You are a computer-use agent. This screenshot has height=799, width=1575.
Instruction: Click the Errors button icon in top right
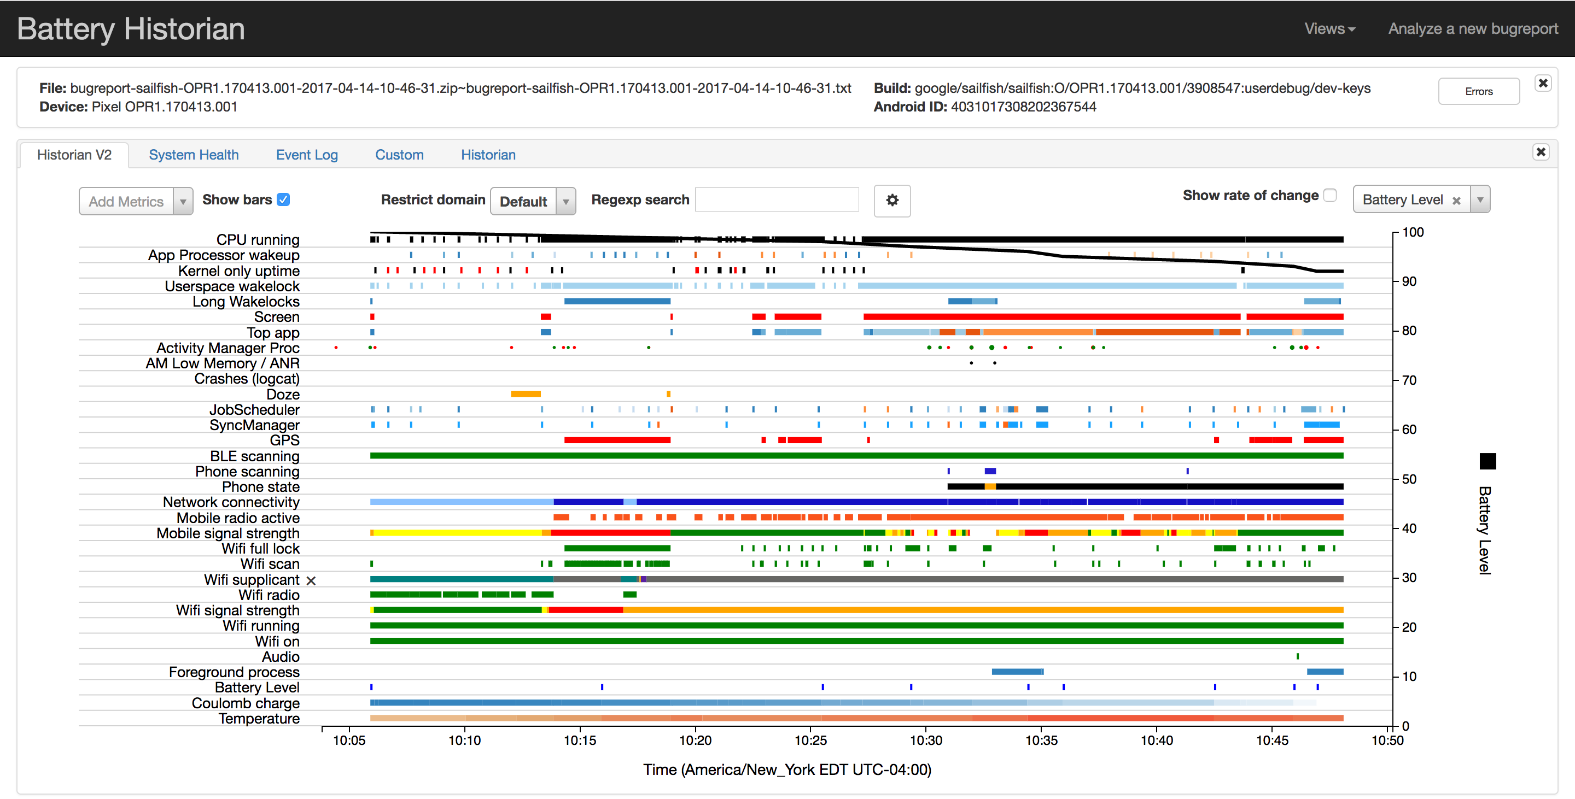(x=1476, y=92)
